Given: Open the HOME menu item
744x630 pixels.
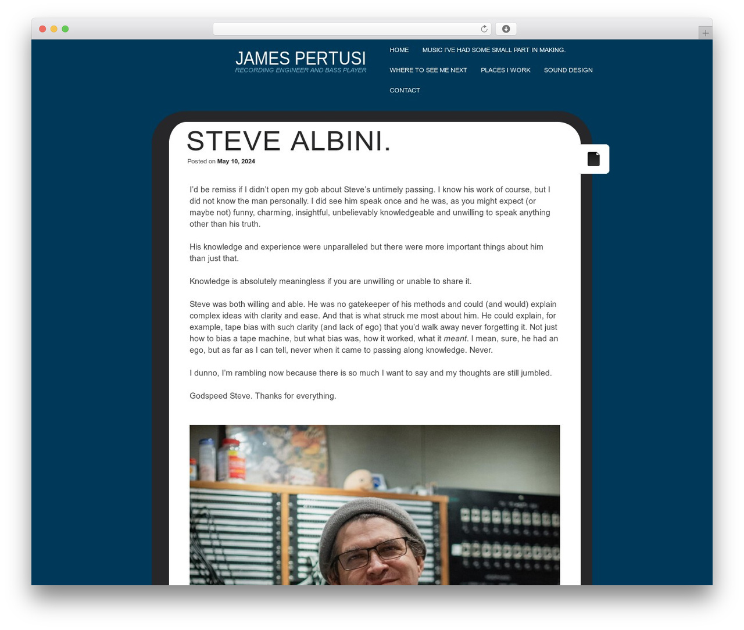Looking at the screenshot, I should [x=399, y=50].
